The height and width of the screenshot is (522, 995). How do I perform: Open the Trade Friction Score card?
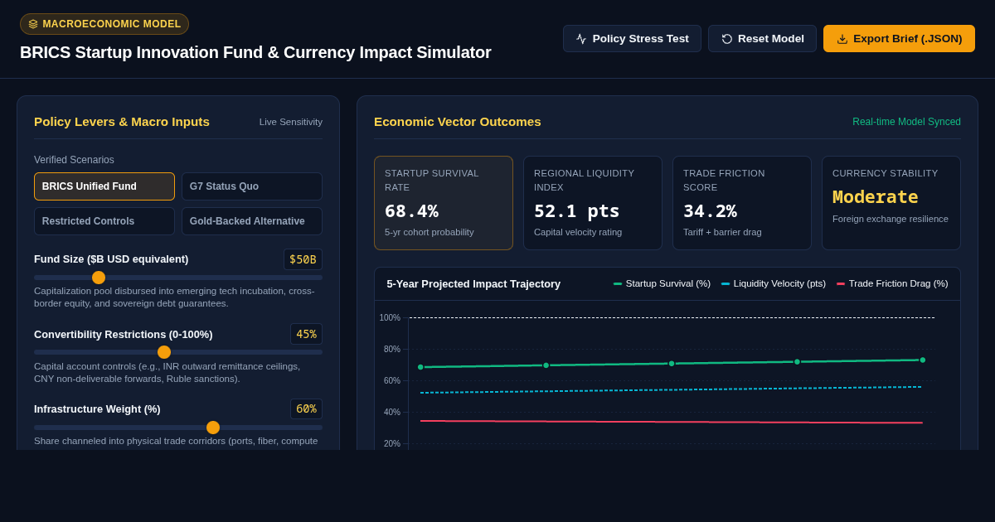pos(742,203)
